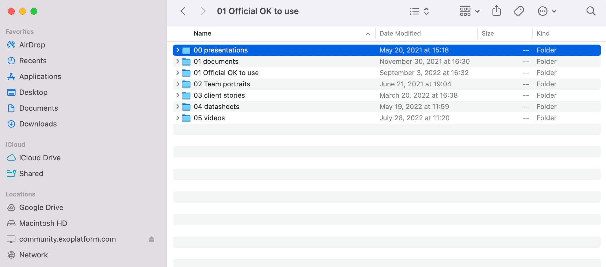Eject community.exoplatform.com volume
This screenshot has width=606, height=267.
[151, 239]
